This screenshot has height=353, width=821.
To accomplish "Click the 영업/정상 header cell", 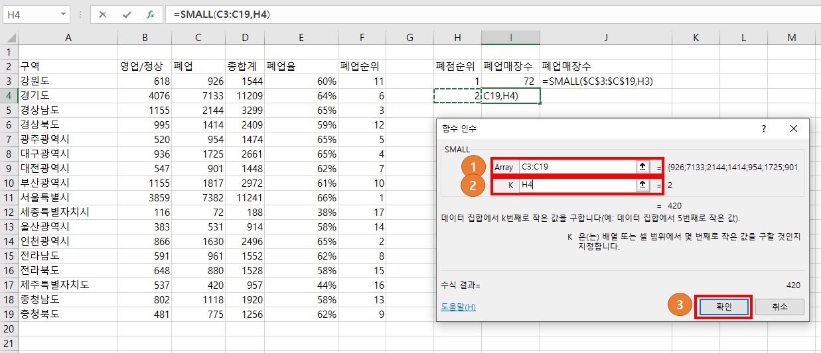I will coord(145,66).
